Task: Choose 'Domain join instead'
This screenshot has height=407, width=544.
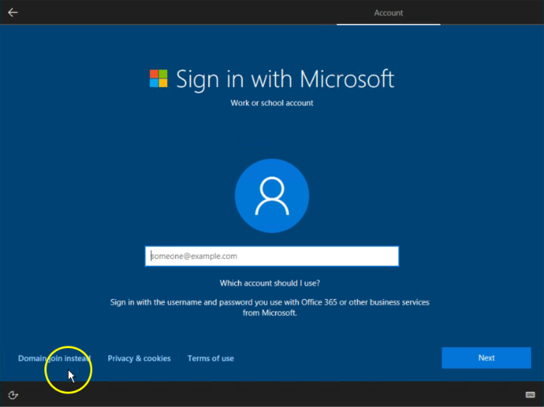Action: coord(54,358)
